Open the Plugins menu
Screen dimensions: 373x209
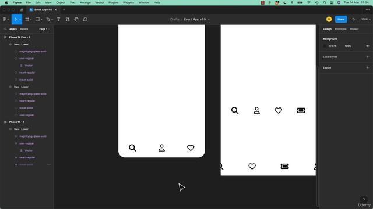pos(113,2)
